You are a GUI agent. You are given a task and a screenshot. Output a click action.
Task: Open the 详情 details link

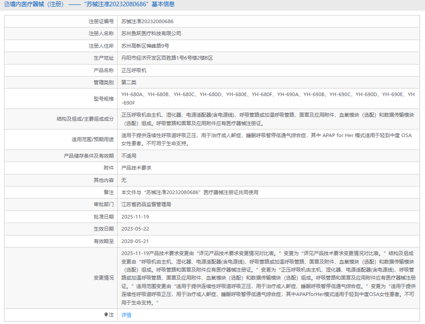127,315
